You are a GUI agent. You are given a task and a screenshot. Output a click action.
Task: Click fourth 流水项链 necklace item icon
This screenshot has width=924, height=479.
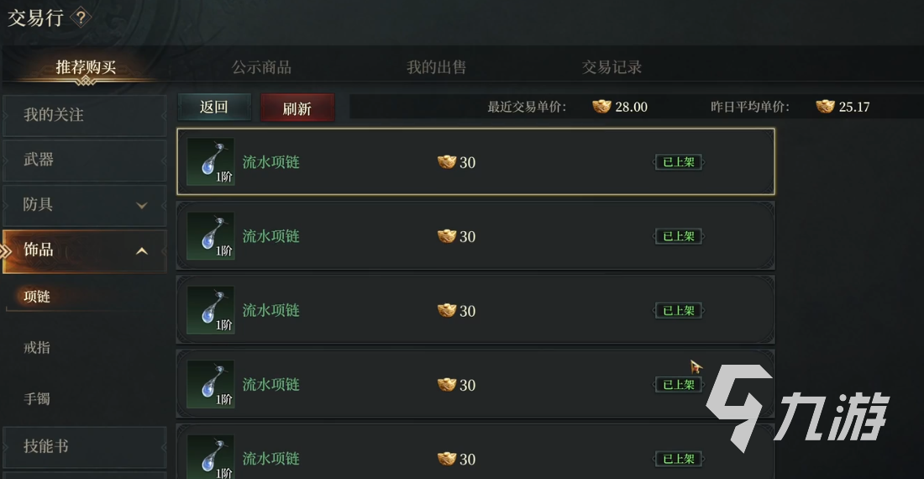(211, 385)
